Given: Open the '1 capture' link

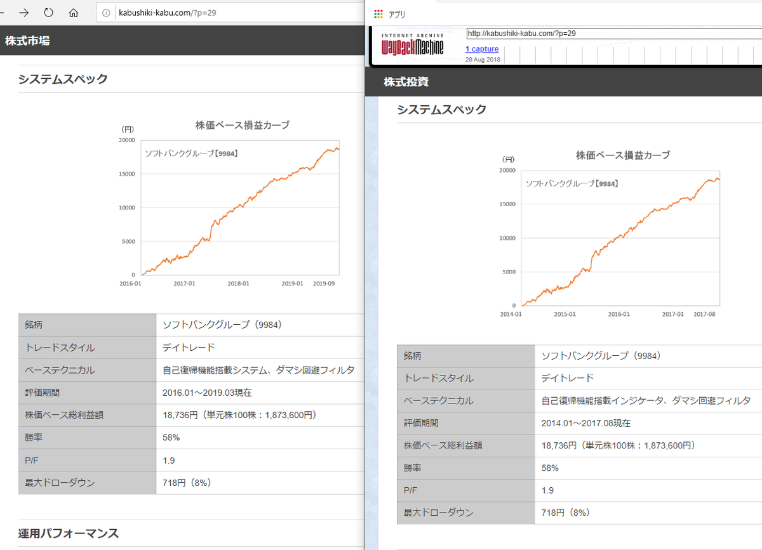Looking at the screenshot, I should [x=482, y=49].
